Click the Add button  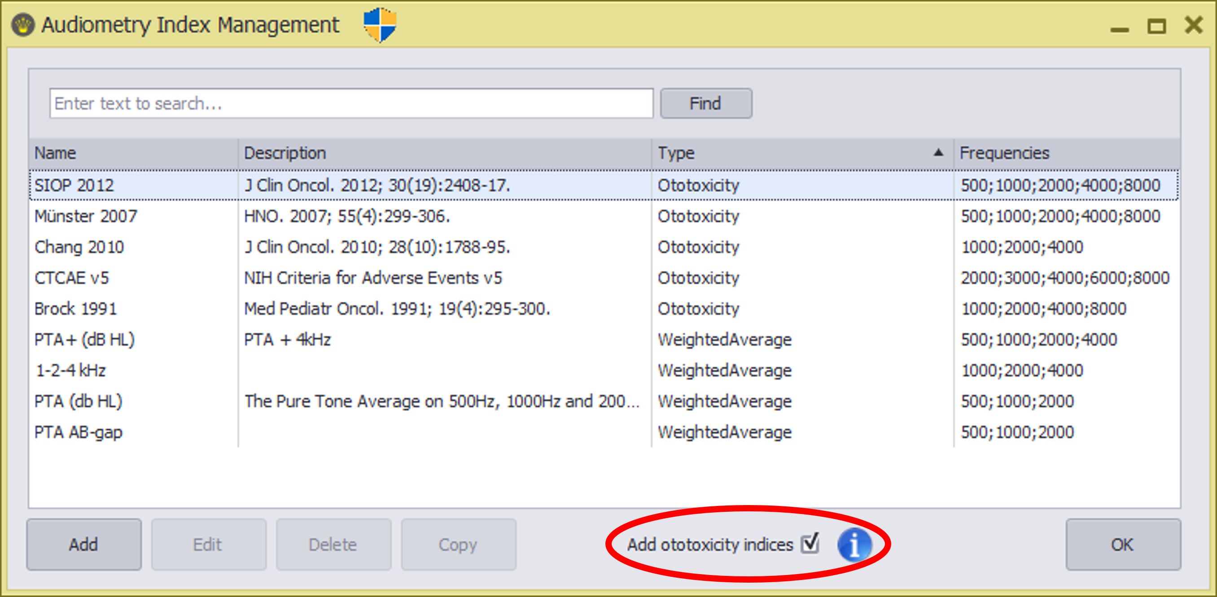click(83, 545)
